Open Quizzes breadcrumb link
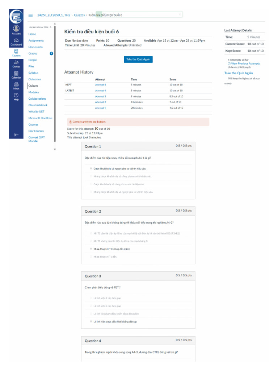 pos(79,15)
